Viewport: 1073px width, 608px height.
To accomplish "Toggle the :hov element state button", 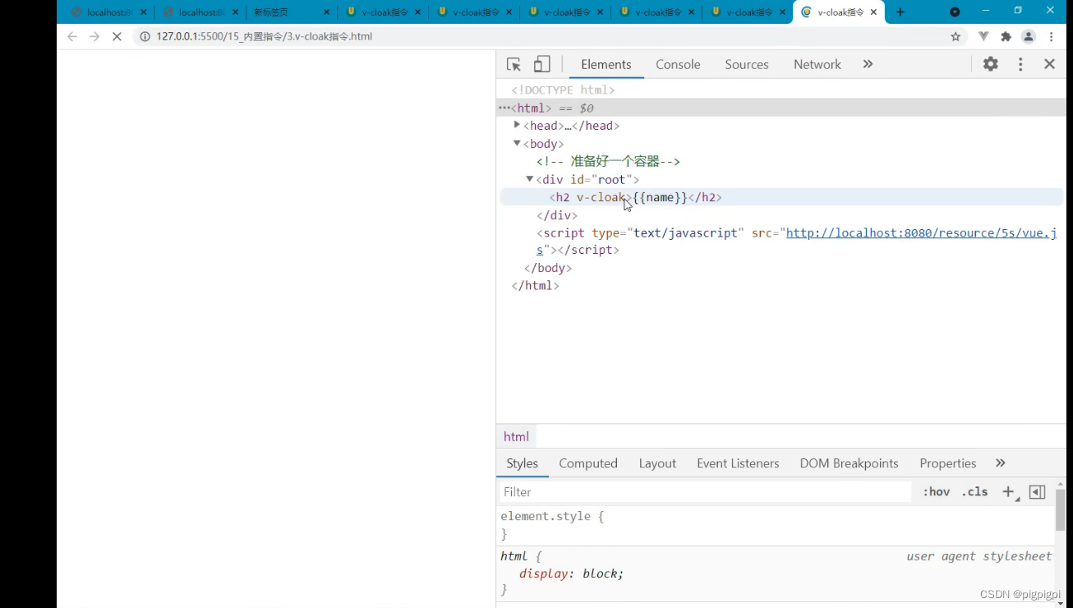I will tap(936, 492).
